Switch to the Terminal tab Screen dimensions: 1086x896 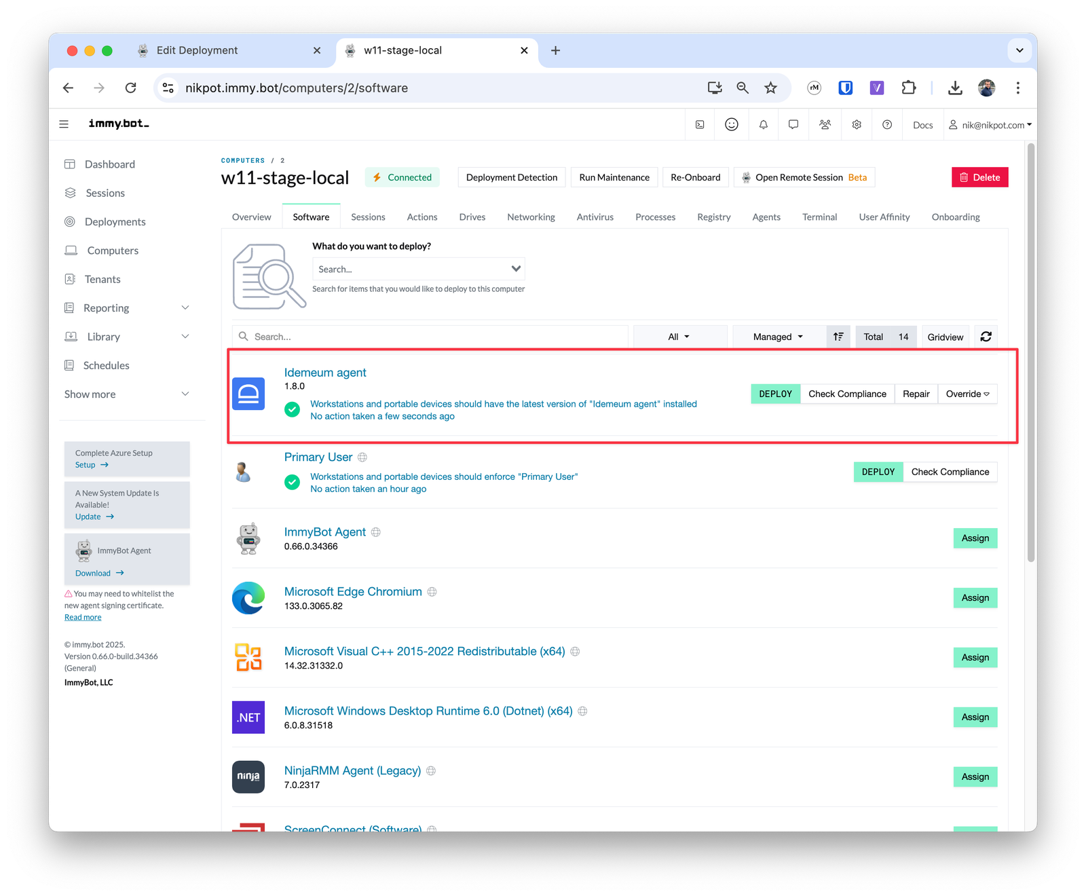coord(819,217)
